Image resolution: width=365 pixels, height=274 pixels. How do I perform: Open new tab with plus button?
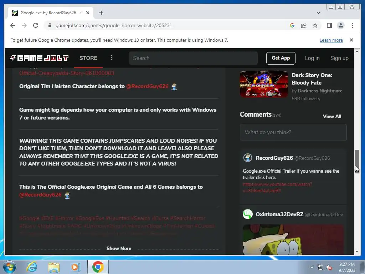[x=101, y=13]
